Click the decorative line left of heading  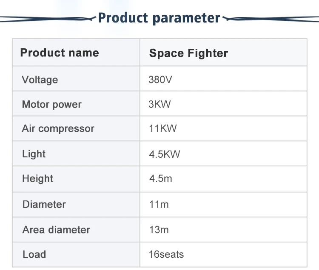tap(47, 19)
